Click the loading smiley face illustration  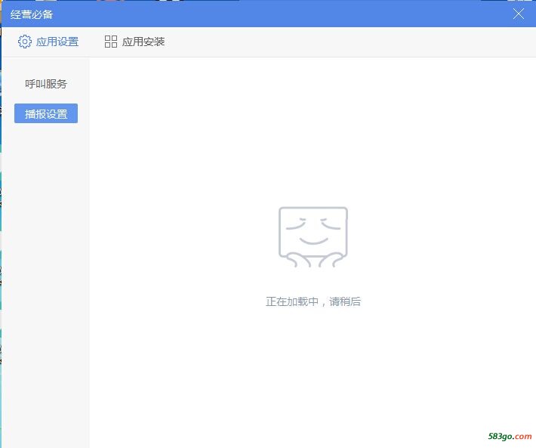pyautogui.click(x=313, y=237)
